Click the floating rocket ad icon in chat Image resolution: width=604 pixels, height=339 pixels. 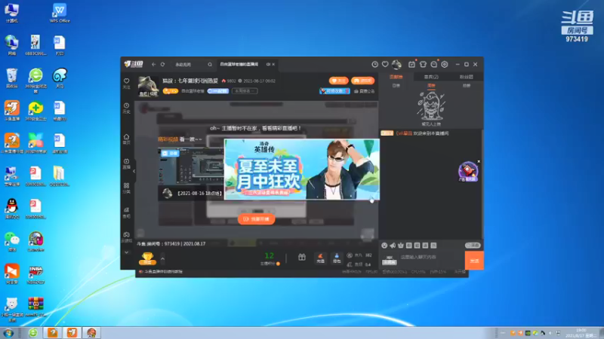[x=468, y=172]
